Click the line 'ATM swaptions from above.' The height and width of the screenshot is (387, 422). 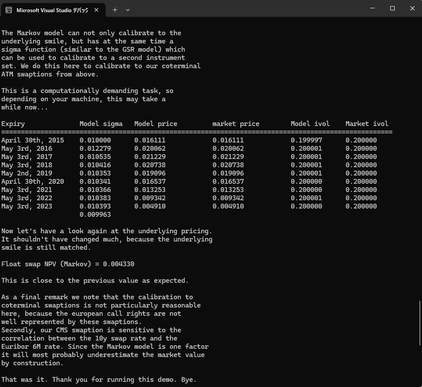[x=50, y=74]
